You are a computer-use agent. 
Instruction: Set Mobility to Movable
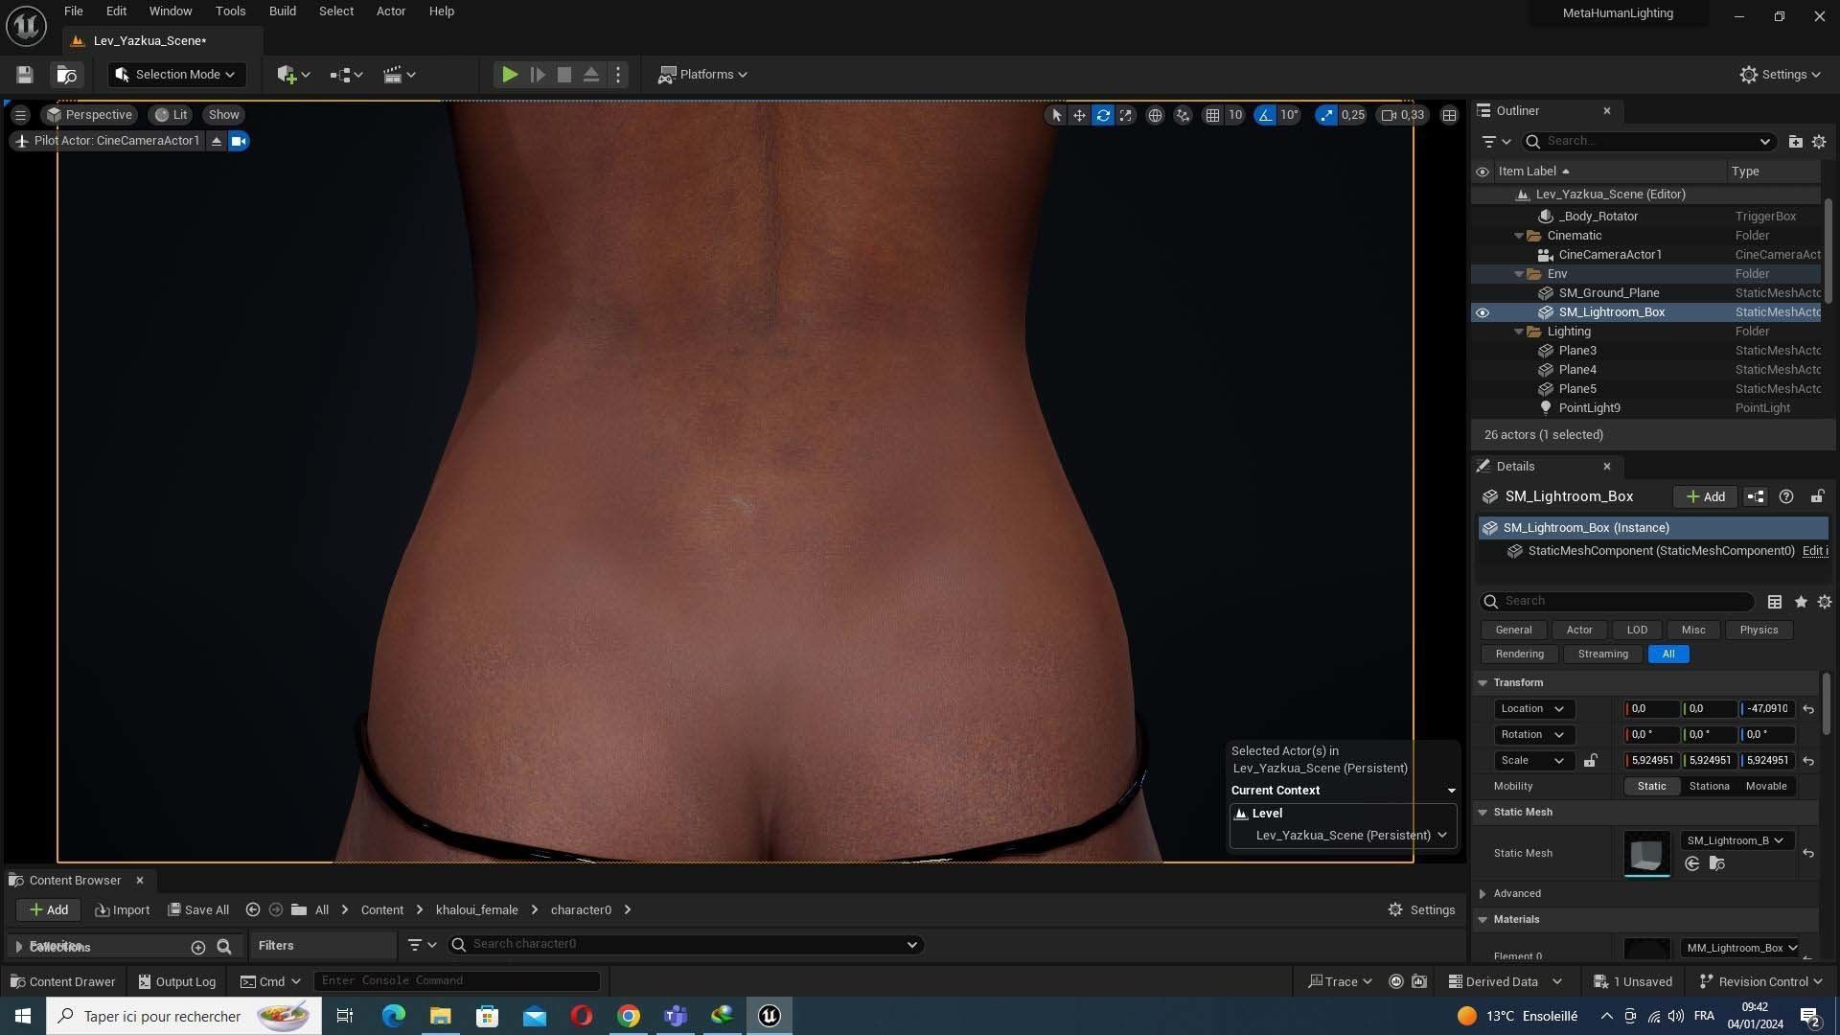tap(1765, 786)
